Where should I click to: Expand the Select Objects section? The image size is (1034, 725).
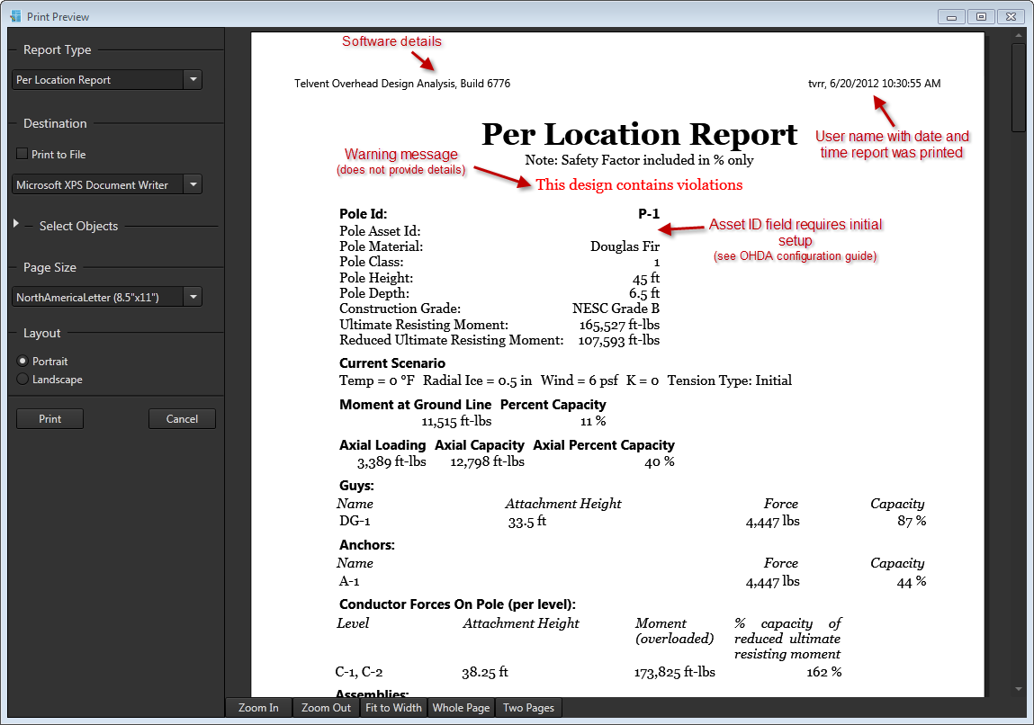click(16, 224)
